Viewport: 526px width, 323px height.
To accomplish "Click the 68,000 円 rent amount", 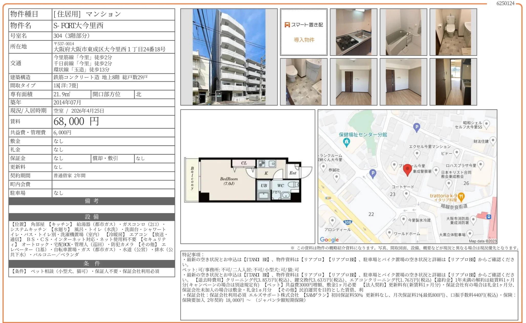I will point(76,122).
